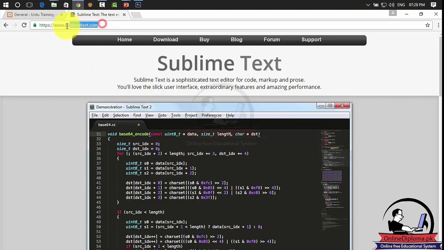Open Chrome three-dot menu
The height and width of the screenshot is (250, 444).
click(x=438, y=25)
